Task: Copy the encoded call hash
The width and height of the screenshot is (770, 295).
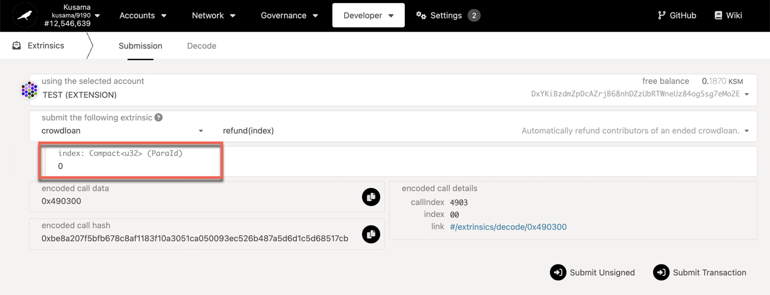Action: click(x=371, y=234)
